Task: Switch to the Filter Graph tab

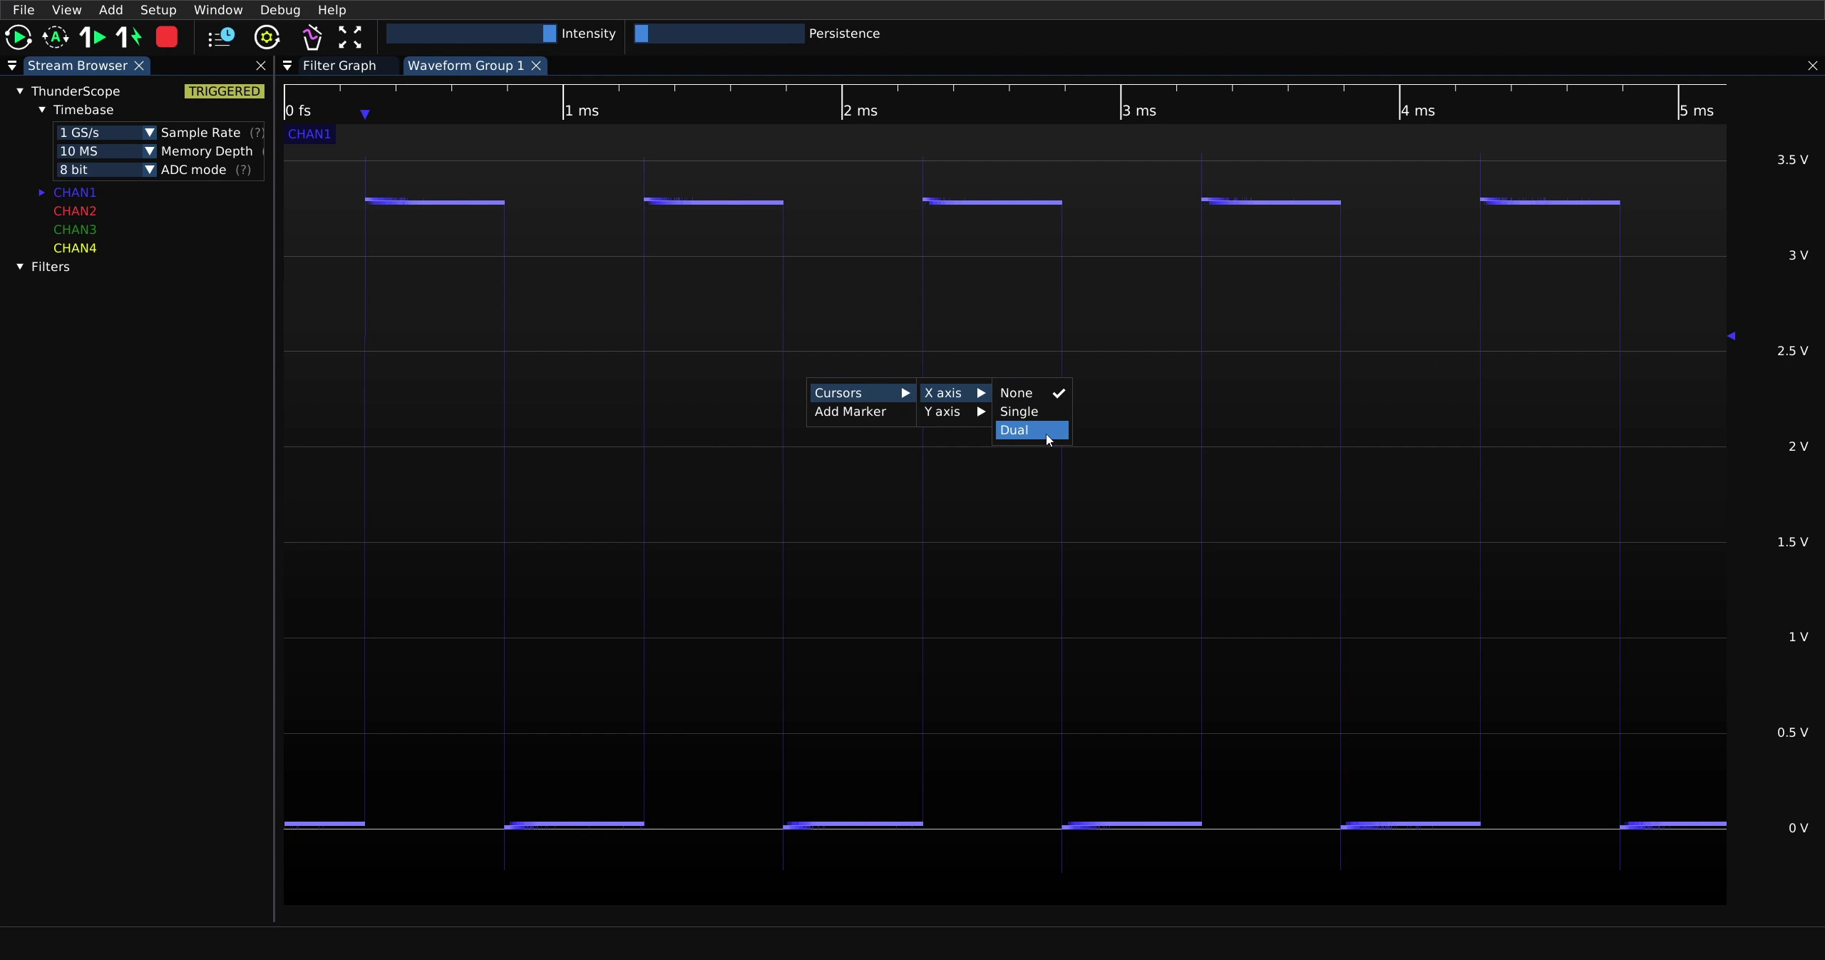Action: pos(339,66)
